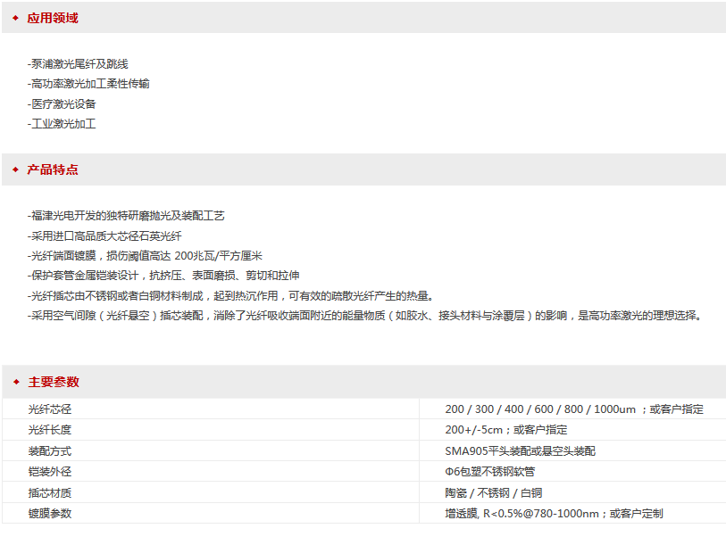Screen dimensions: 726x545
Task: Select the line -工业激光加工
Action: click(62, 124)
